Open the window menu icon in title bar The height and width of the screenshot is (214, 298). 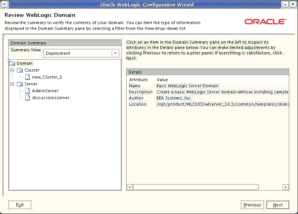pyautogui.click(x=5, y=4)
